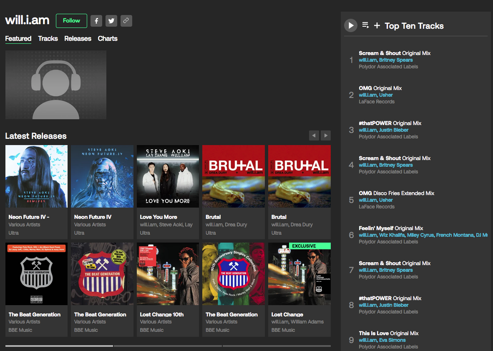Open black Beat Generation cover artwork
This screenshot has height=351, width=493.
coord(36,274)
